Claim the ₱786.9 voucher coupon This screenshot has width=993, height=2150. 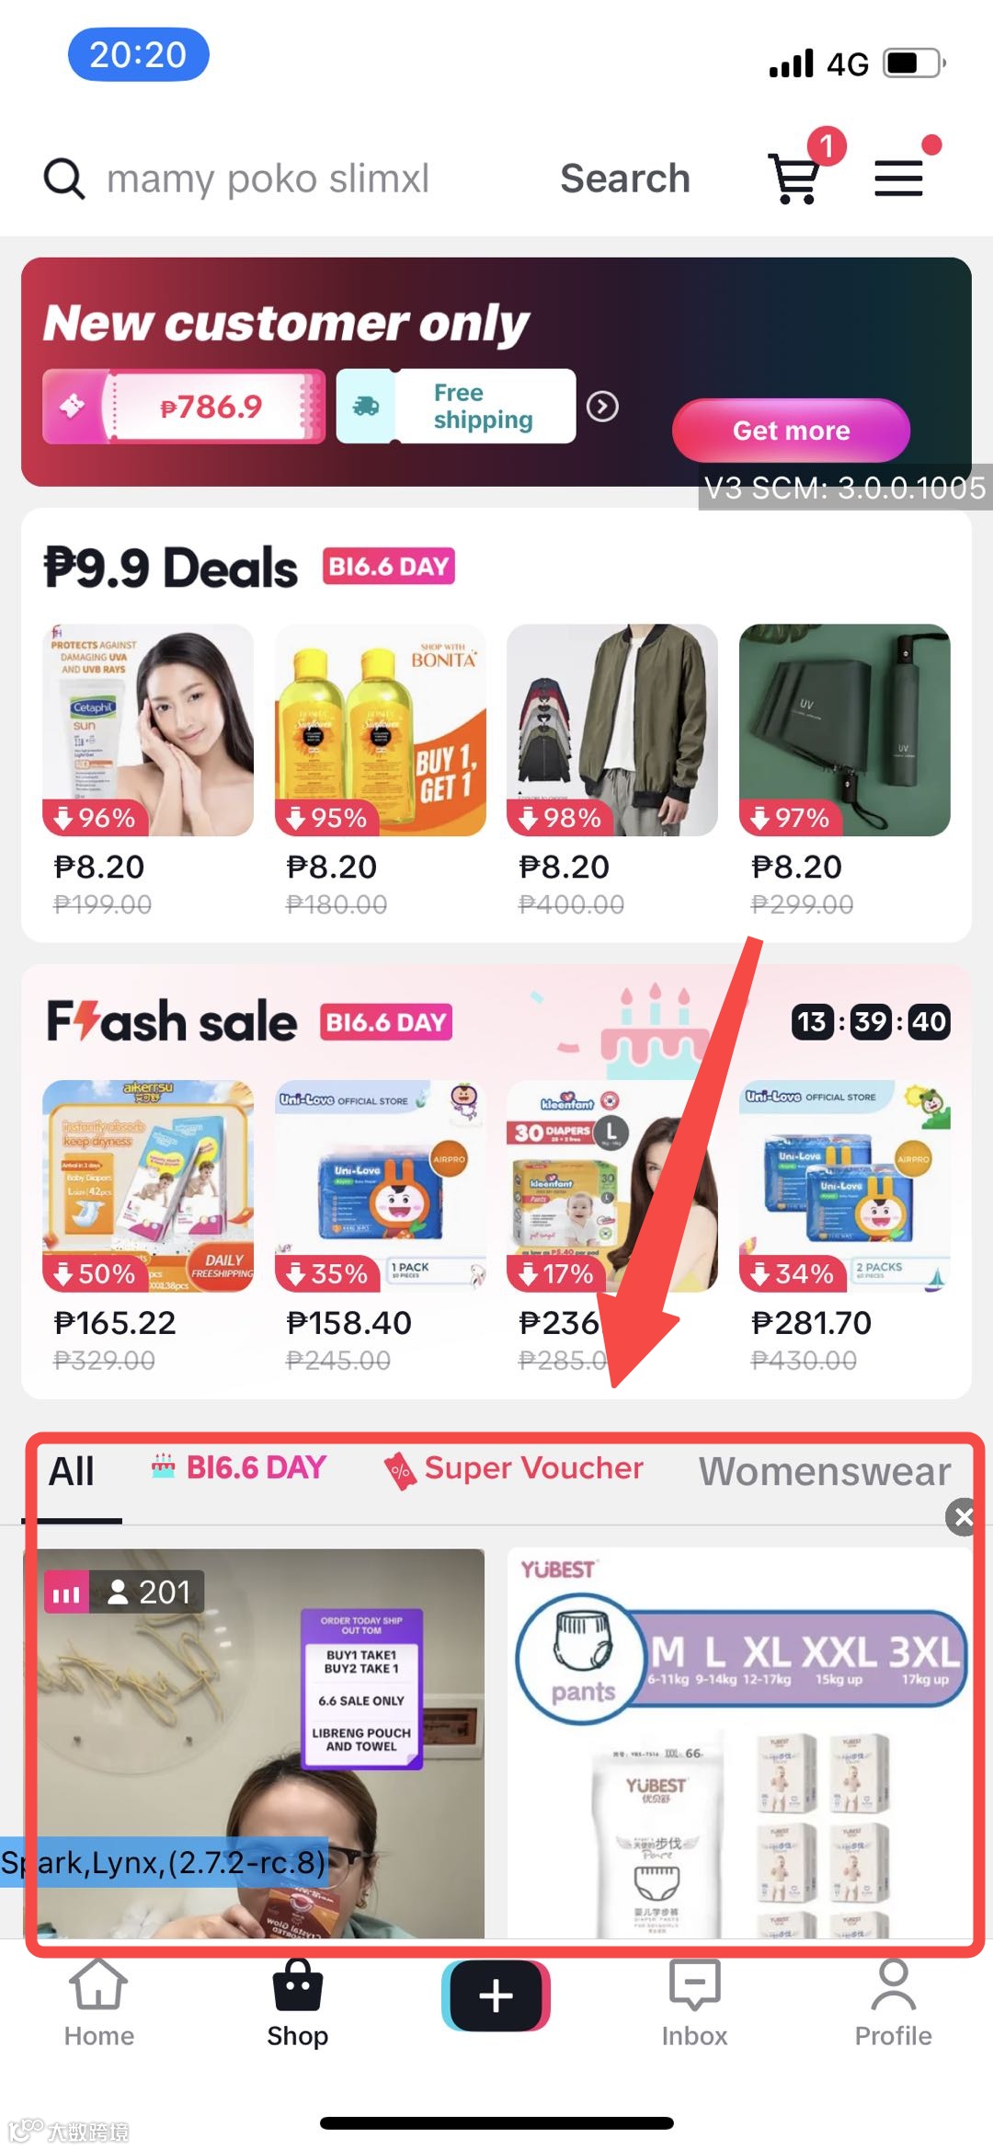[184, 406]
